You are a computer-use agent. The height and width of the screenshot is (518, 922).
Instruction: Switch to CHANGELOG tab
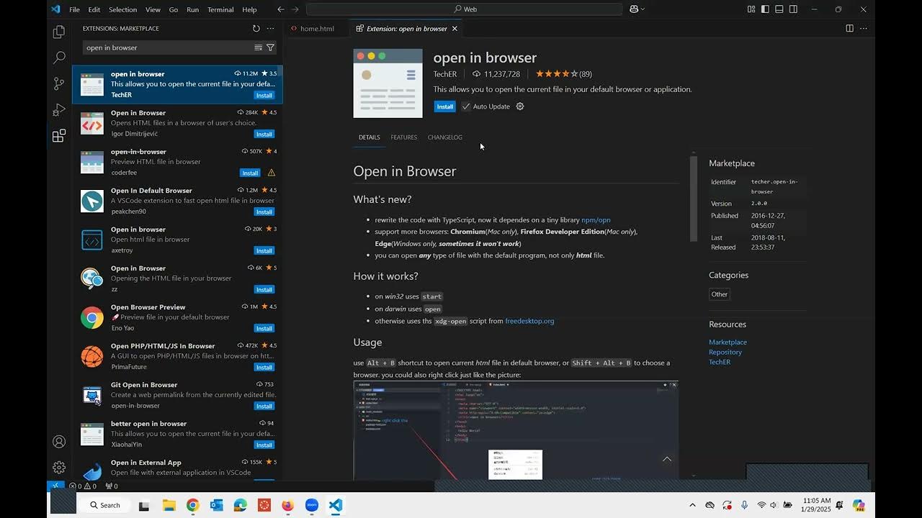pos(445,137)
